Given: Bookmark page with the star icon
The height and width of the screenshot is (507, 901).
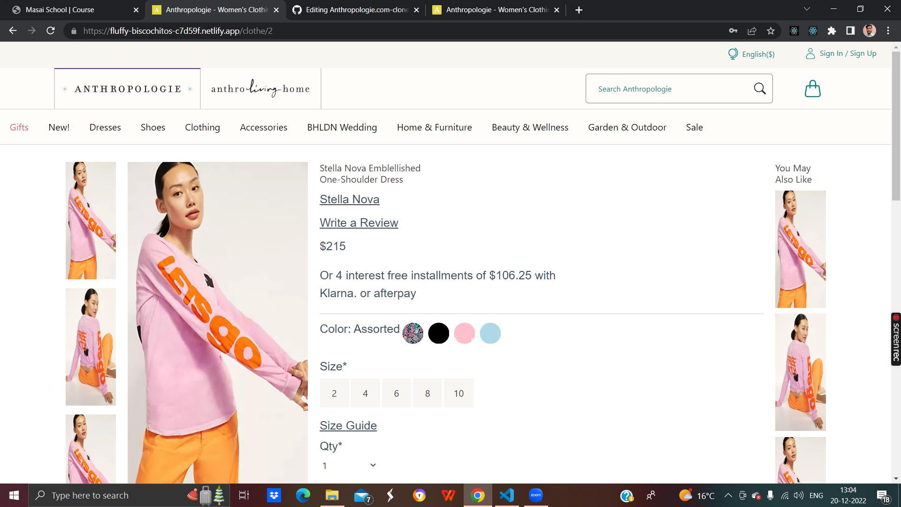Looking at the screenshot, I should tap(771, 31).
